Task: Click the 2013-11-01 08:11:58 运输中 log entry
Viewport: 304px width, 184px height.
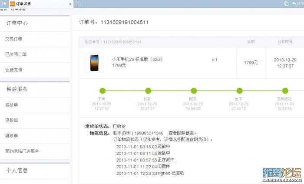Action: point(143,153)
